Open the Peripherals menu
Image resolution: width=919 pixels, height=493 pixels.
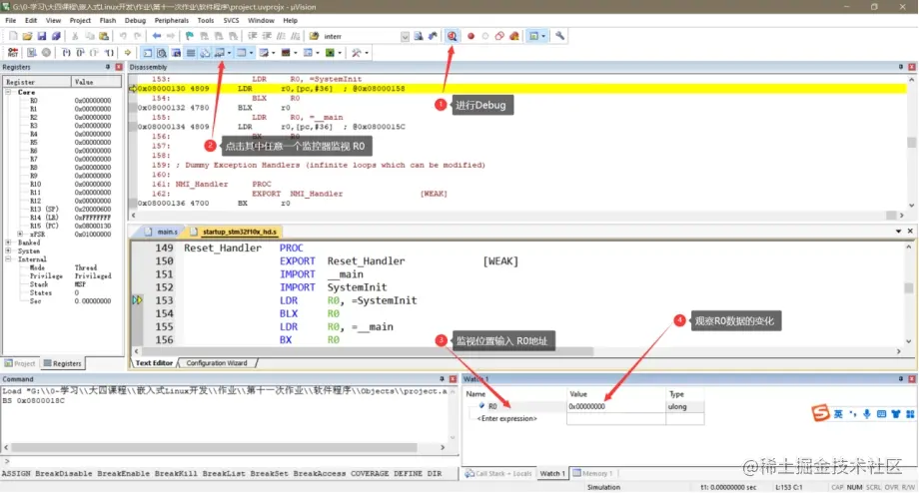171,21
